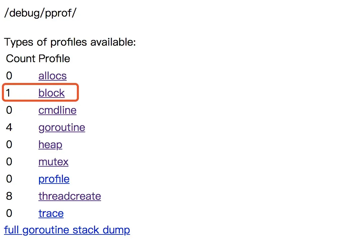349x248 pixels.
Task: Click the count value 4 in goroutine row
Action: (x=9, y=128)
